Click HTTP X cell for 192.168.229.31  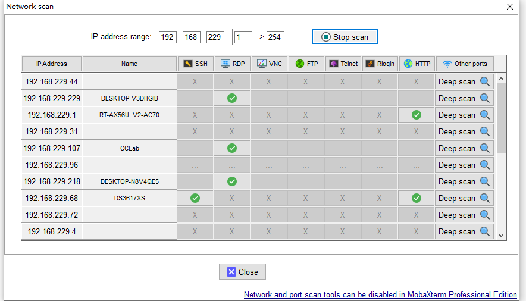[x=417, y=131]
